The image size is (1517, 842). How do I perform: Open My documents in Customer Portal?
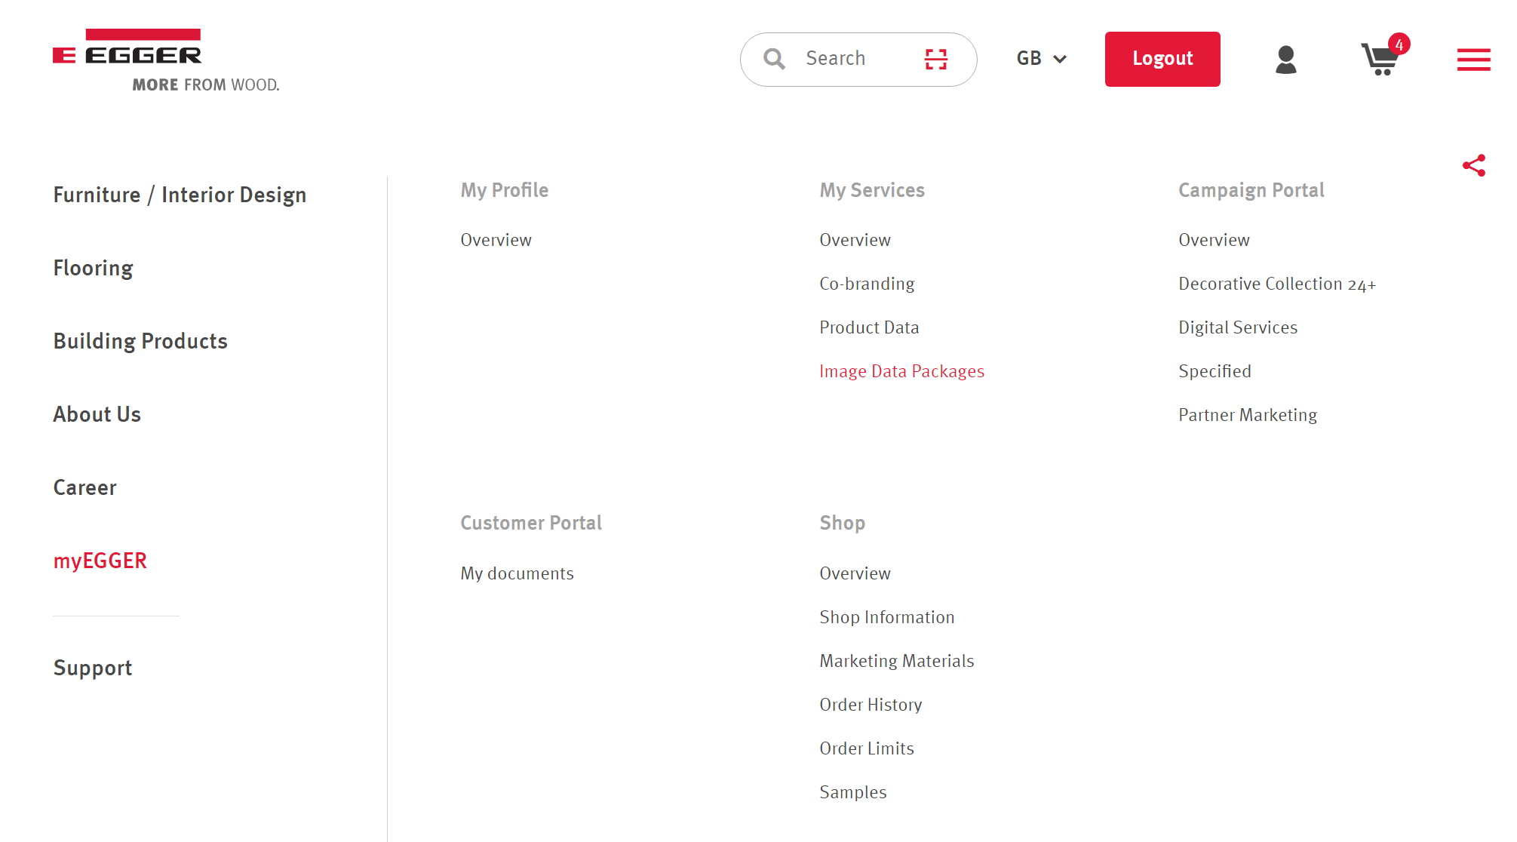click(x=517, y=573)
